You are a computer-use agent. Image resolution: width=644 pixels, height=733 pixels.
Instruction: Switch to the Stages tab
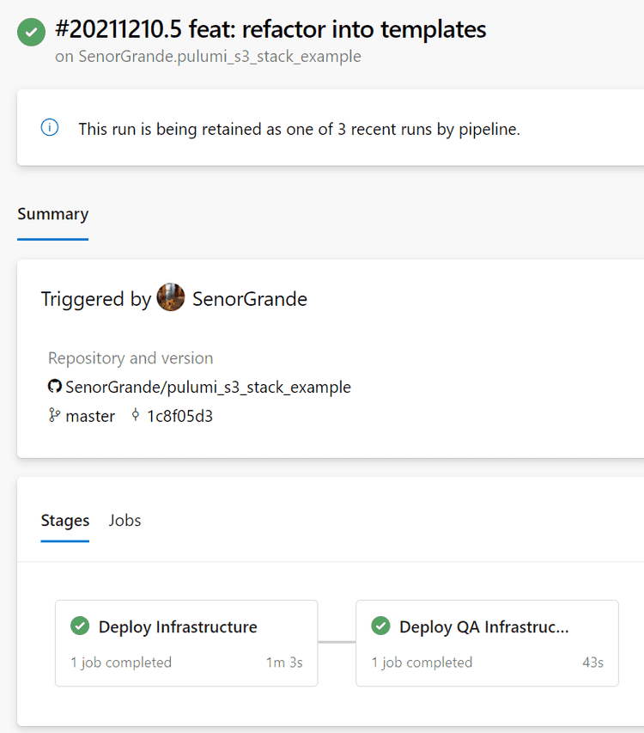point(65,520)
